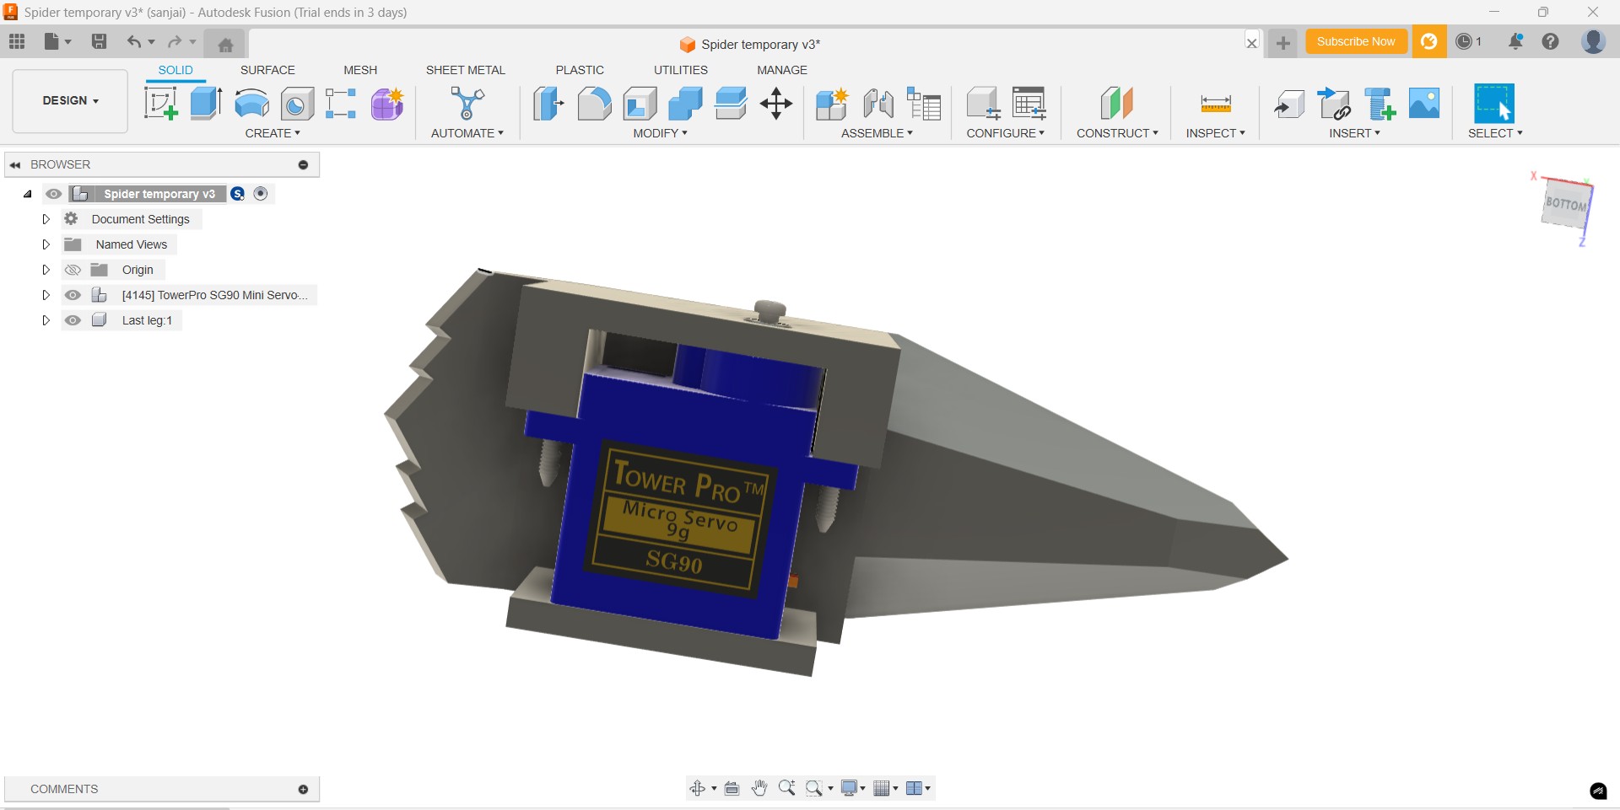Open the DESIGN workspace dropdown
The height and width of the screenshot is (810, 1620).
click(70, 101)
